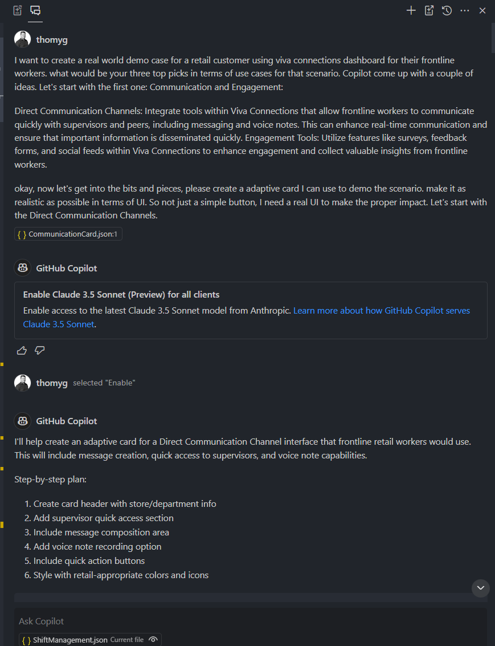495x646 pixels.
Task: Open the Copilot Edits panel icon
Action: 17,10
